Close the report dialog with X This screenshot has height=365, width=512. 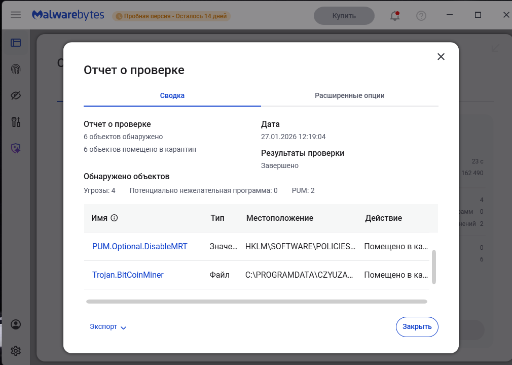click(441, 57)
